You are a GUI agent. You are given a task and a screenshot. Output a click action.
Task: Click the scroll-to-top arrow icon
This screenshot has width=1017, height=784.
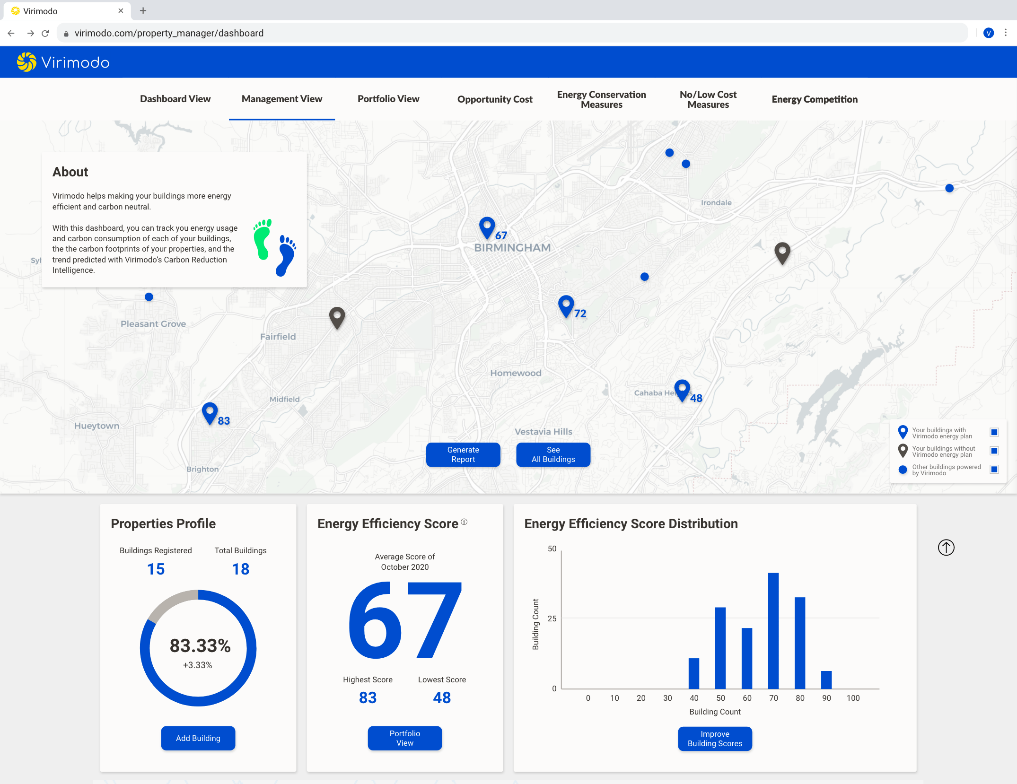point(946,548)
